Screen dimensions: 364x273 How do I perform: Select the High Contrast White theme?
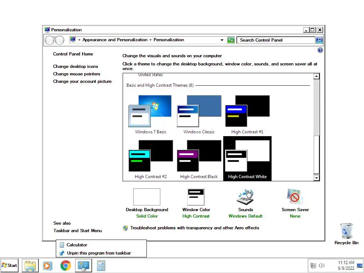point(247,159)
